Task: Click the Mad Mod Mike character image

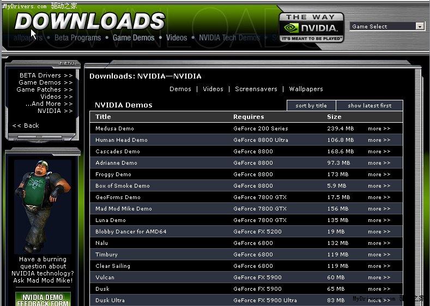Action: (x=43, y=207)
